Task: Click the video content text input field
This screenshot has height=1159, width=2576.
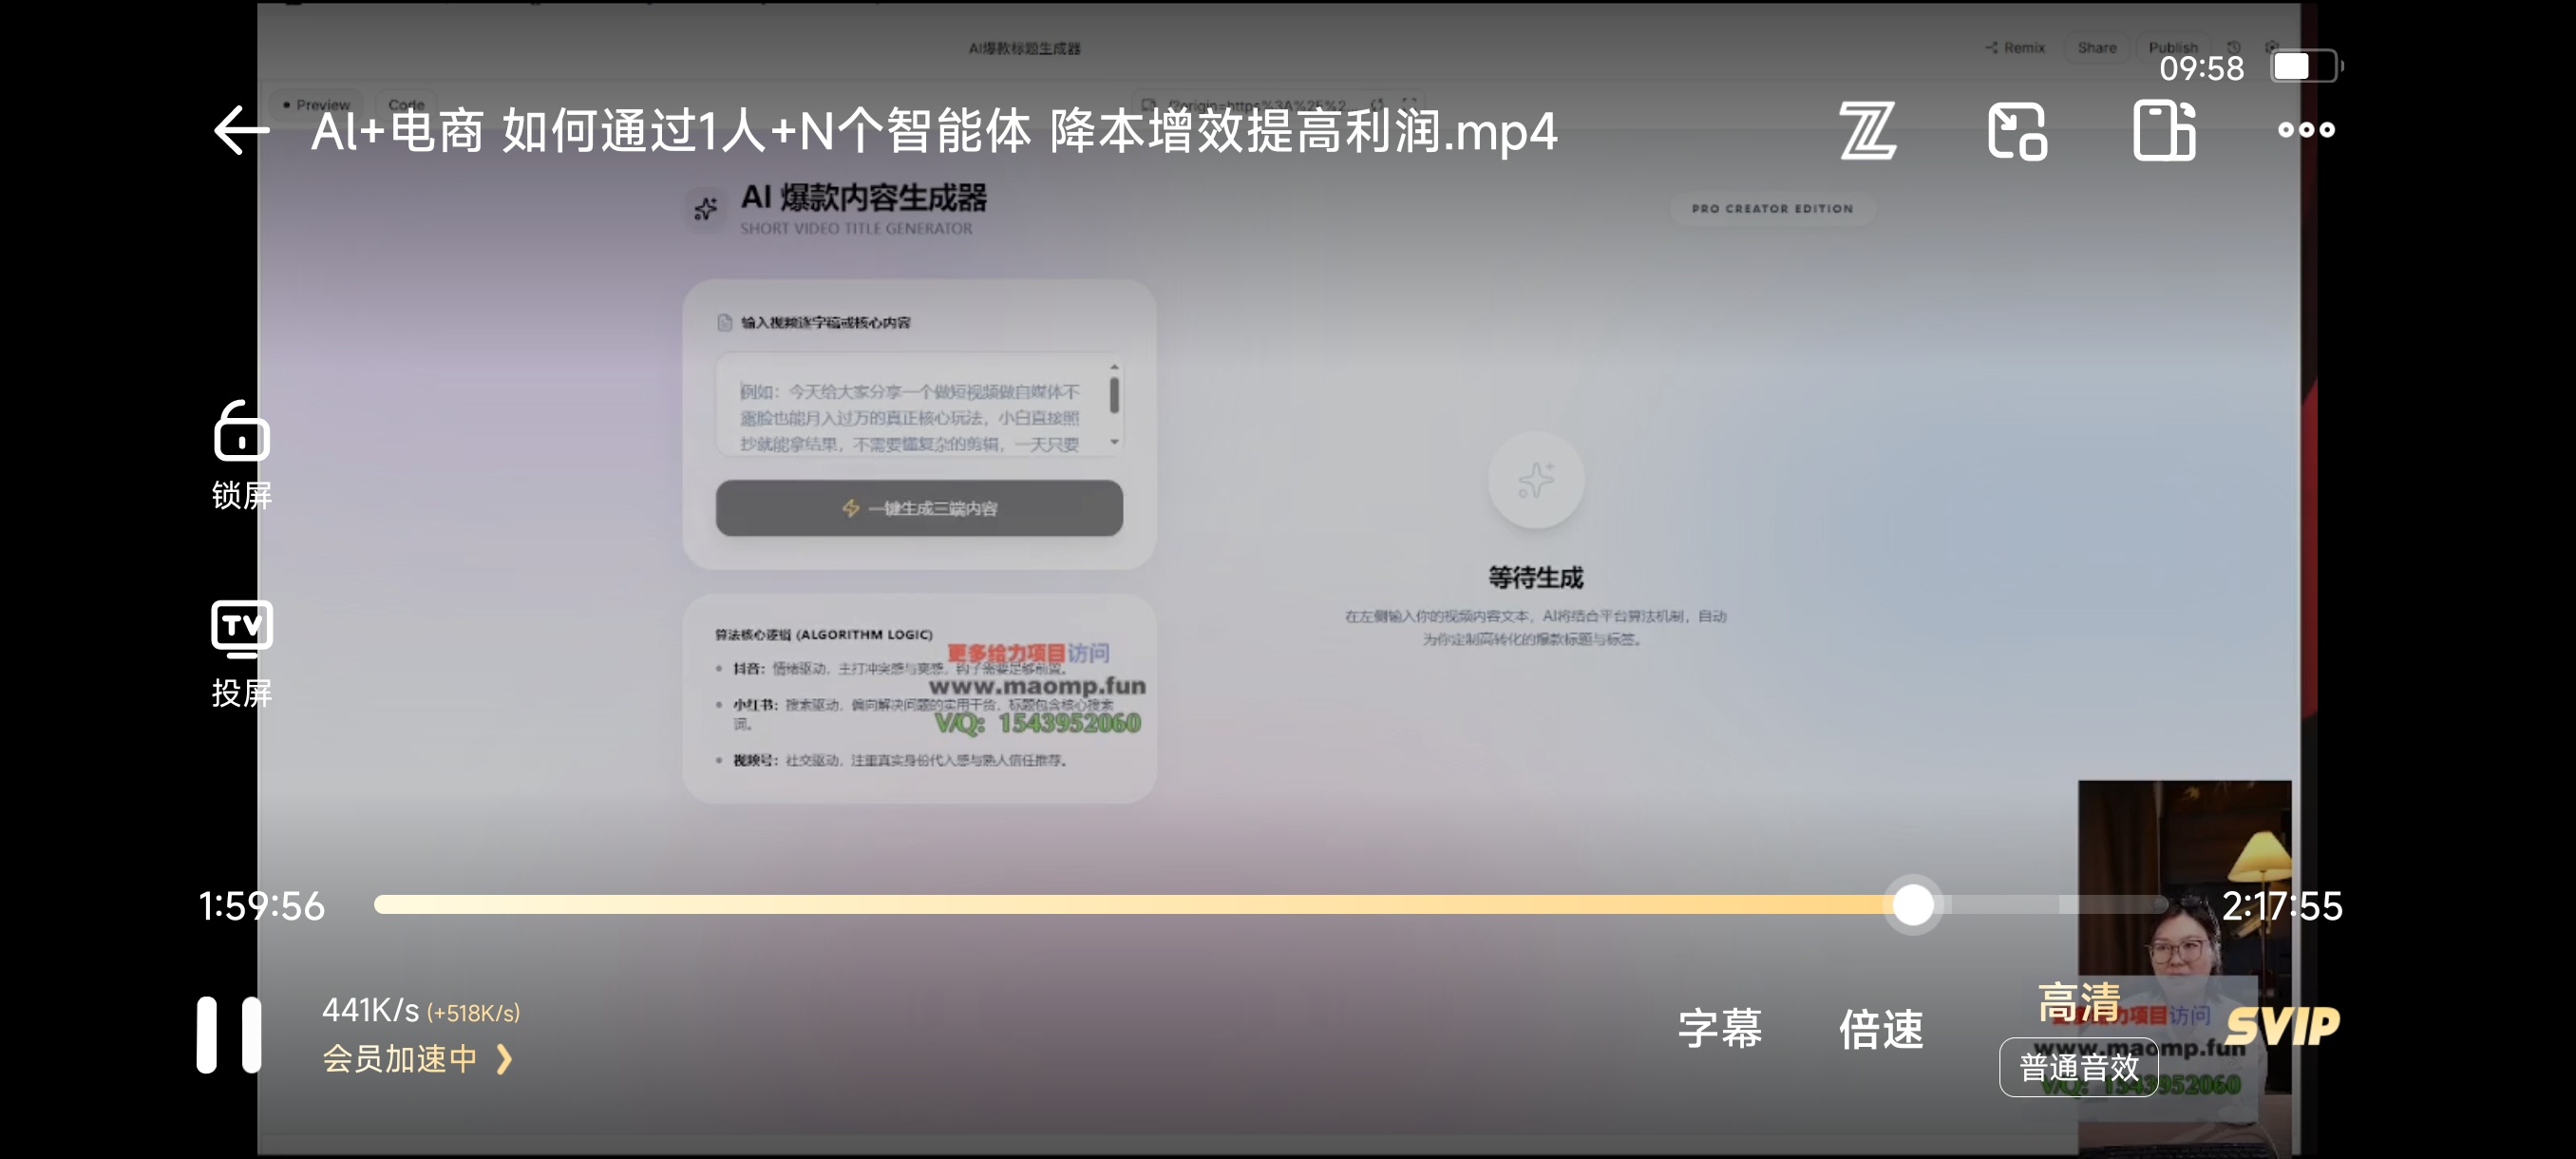Action: click(x=919, y=405)
